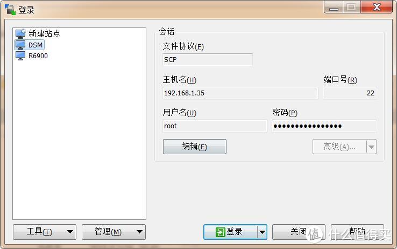Click green arrow icon on 登录 button

[220, 232]
